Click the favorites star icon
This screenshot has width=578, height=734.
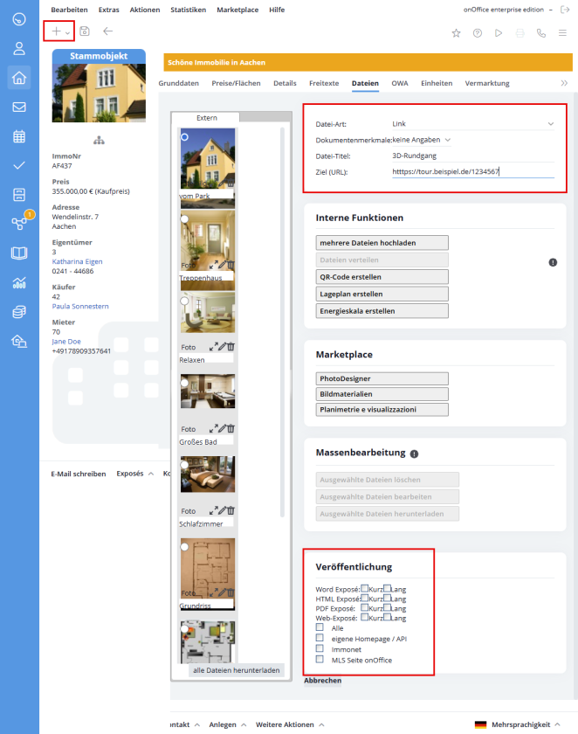pos(456,32)
